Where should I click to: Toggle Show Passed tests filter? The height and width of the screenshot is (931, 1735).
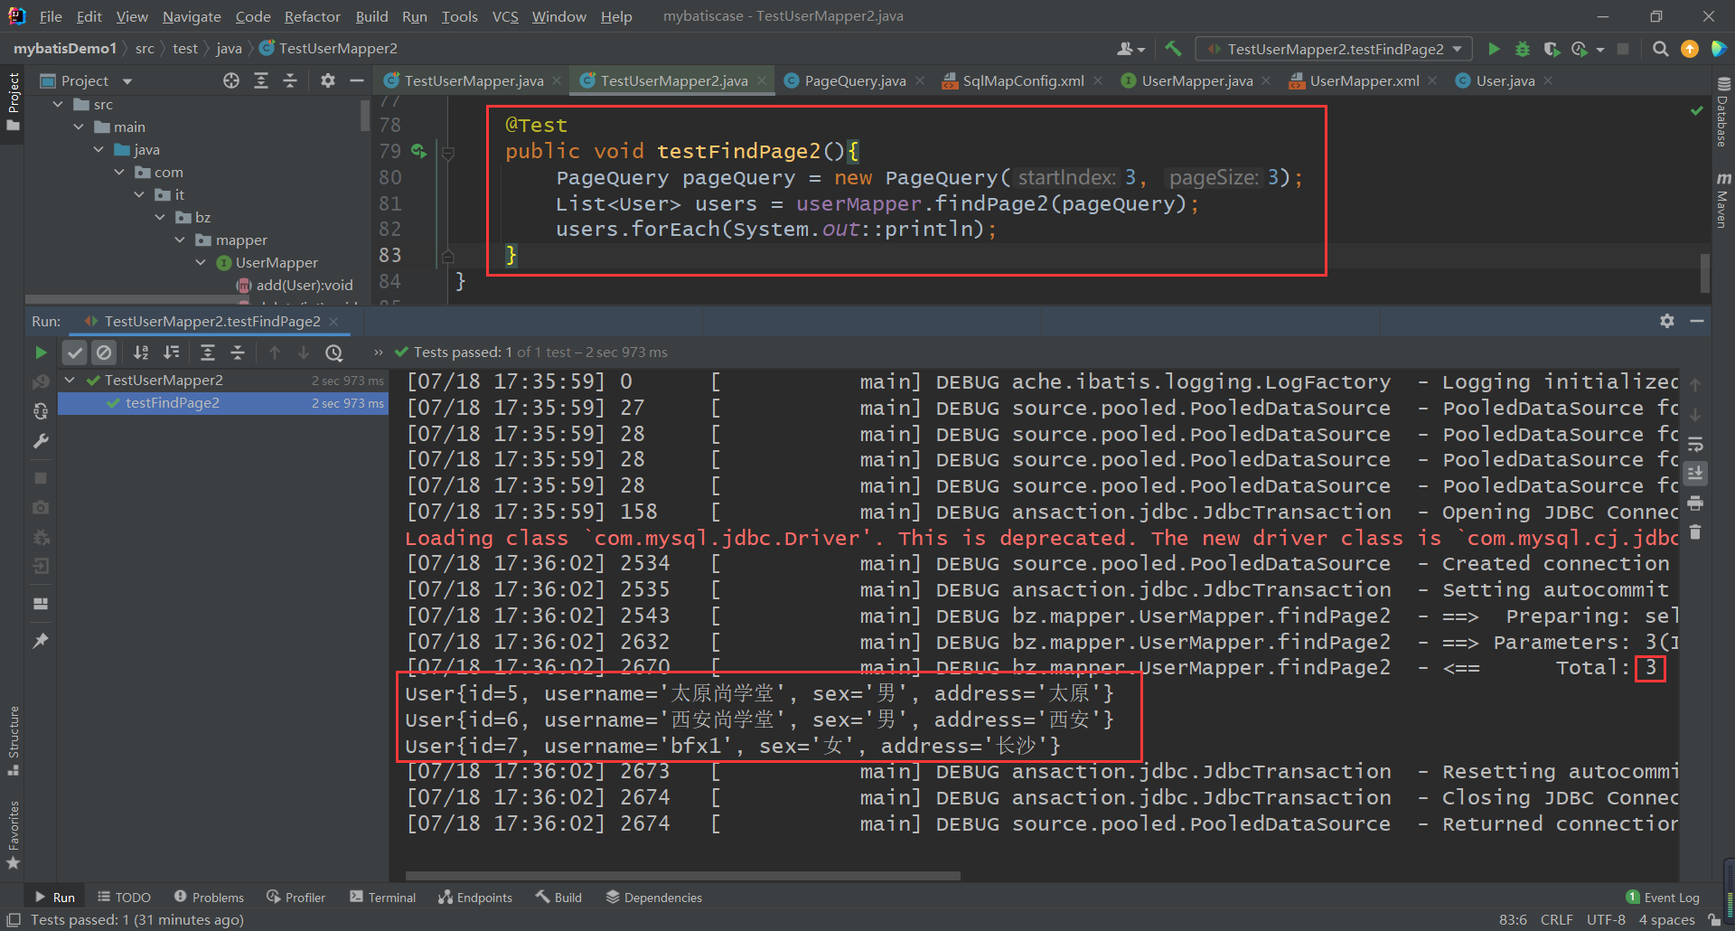tap(75, 353)
